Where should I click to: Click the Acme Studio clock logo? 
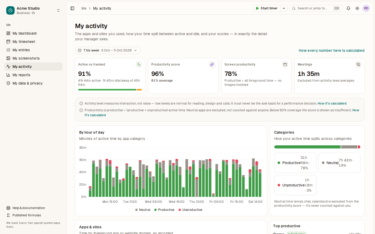tap(10, 10)
